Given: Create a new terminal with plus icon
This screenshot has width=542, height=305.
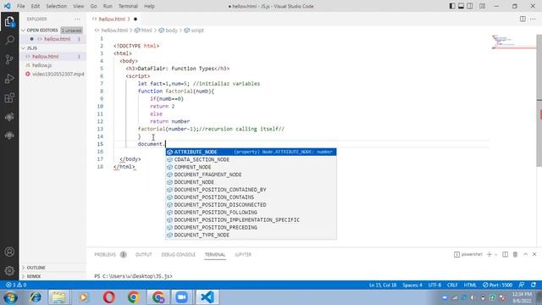Looking at the screenshot, I should click(x=489, y=254).
